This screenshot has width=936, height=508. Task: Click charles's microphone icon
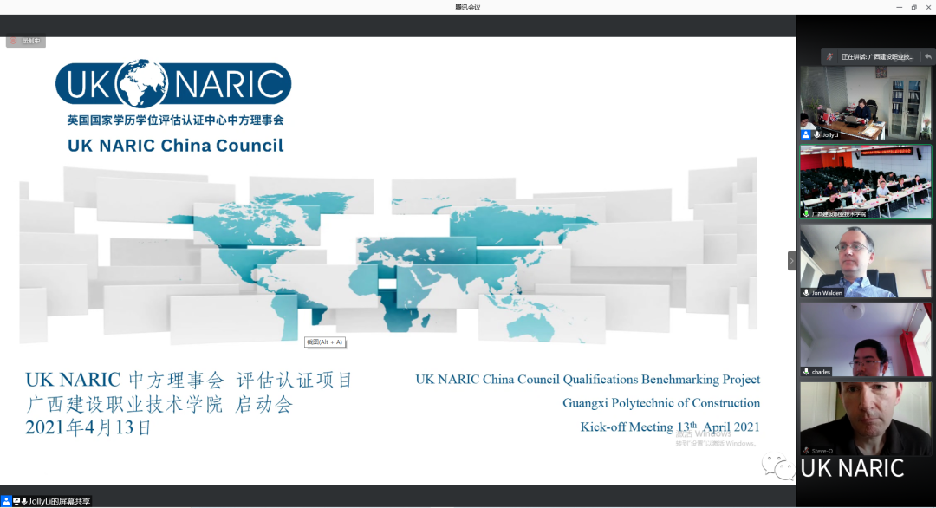(x=806, y=372)
